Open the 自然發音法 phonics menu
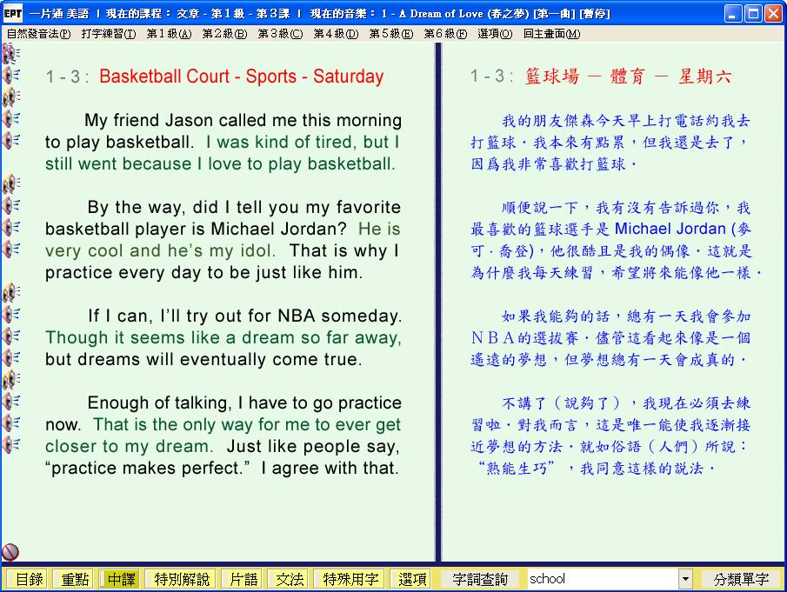787x592 pixels. [38, 34]
